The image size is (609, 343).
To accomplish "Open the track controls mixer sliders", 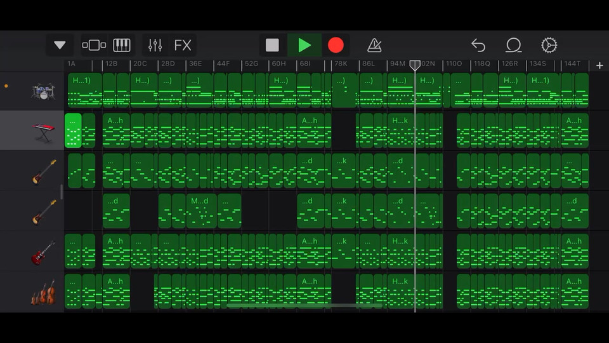I will [155, 45].
